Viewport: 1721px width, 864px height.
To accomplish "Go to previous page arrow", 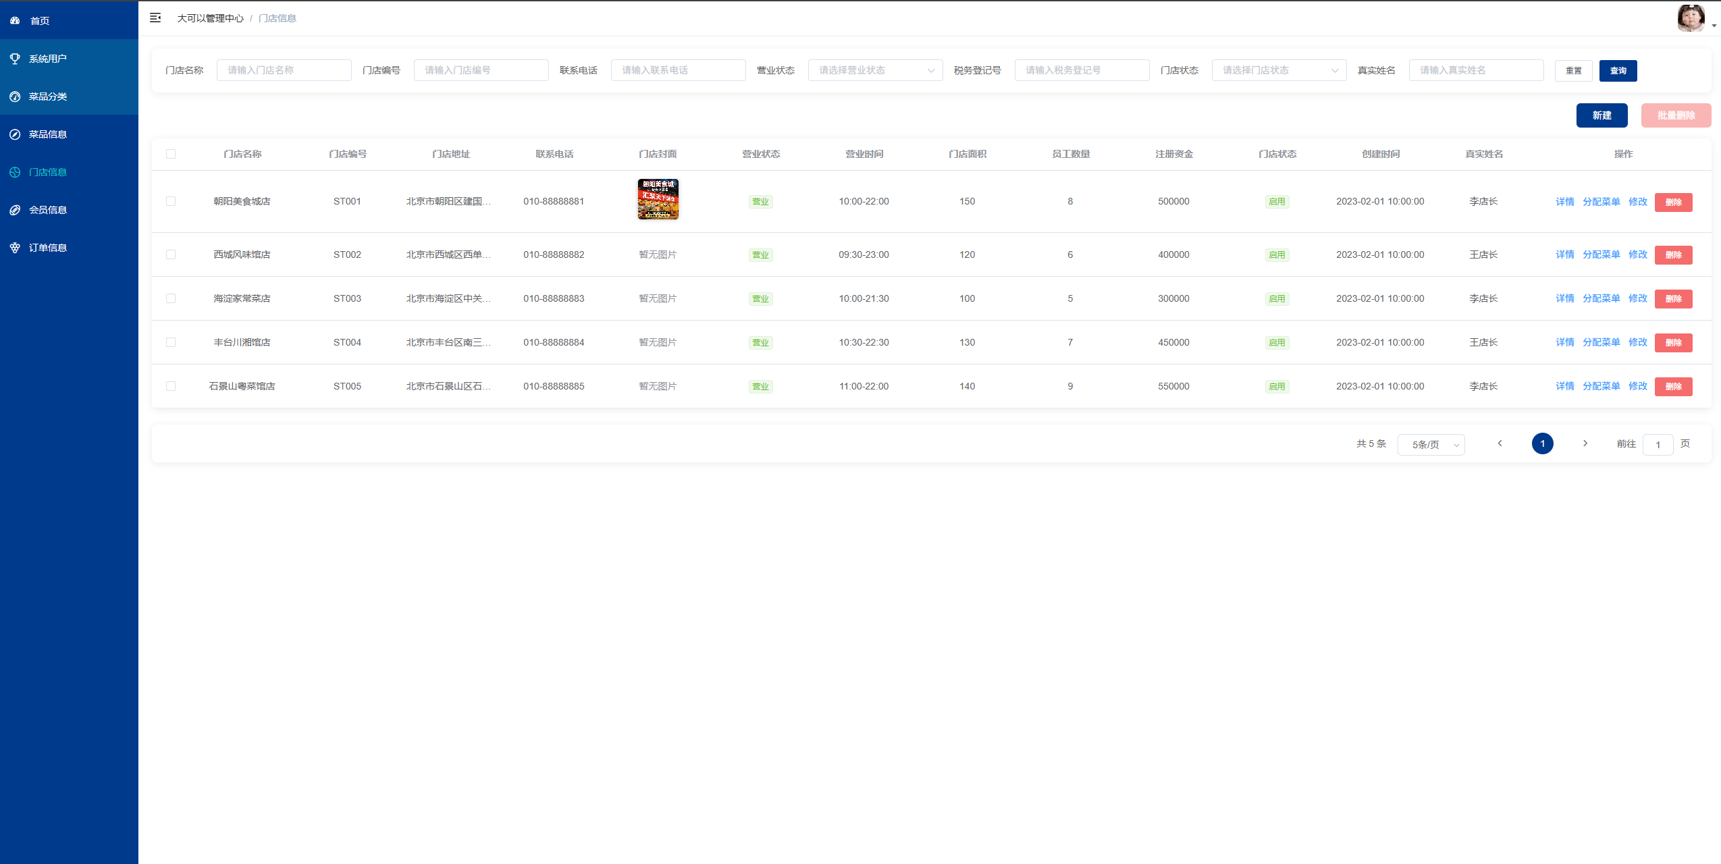I will tap(1500, 443).
